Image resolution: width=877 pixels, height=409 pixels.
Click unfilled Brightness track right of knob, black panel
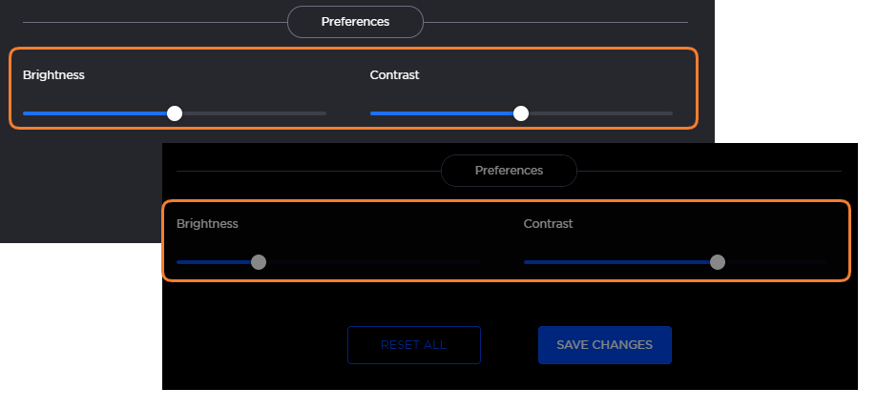point(372,262)
